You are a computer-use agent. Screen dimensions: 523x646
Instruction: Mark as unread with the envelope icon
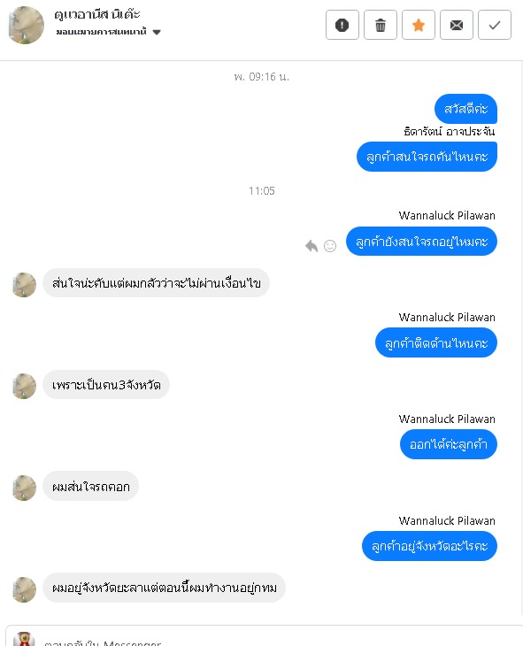point(457,25)
